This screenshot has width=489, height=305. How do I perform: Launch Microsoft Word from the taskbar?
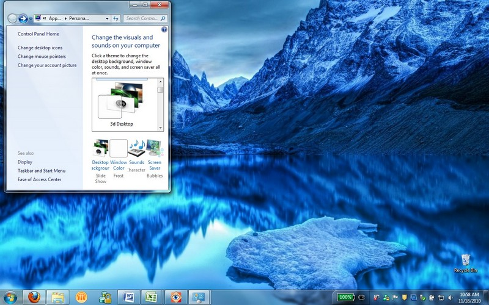[129, 296]
